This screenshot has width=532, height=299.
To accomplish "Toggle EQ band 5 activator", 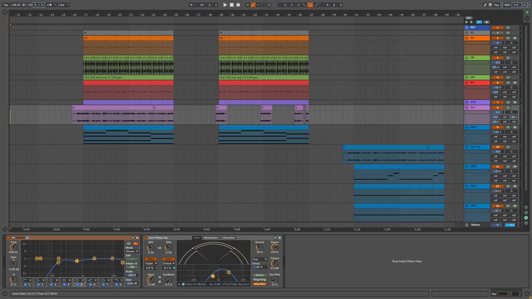I will (x=77, y=284).
